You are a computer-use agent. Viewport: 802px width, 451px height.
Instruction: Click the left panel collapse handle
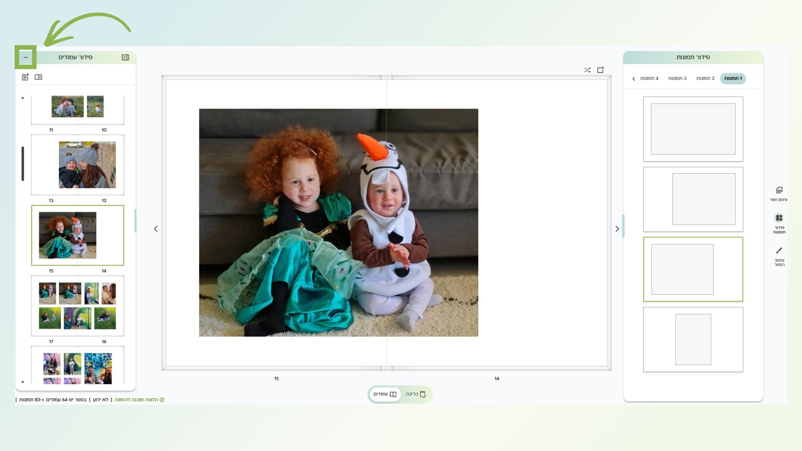135,220
